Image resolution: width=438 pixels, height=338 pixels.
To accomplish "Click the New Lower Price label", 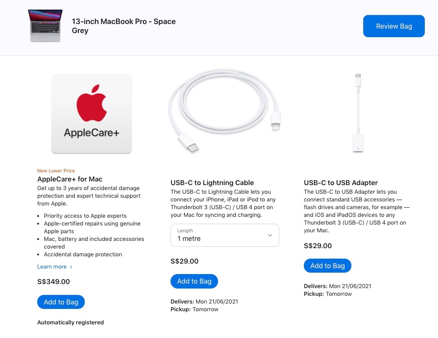I will (x=56, y=171).
